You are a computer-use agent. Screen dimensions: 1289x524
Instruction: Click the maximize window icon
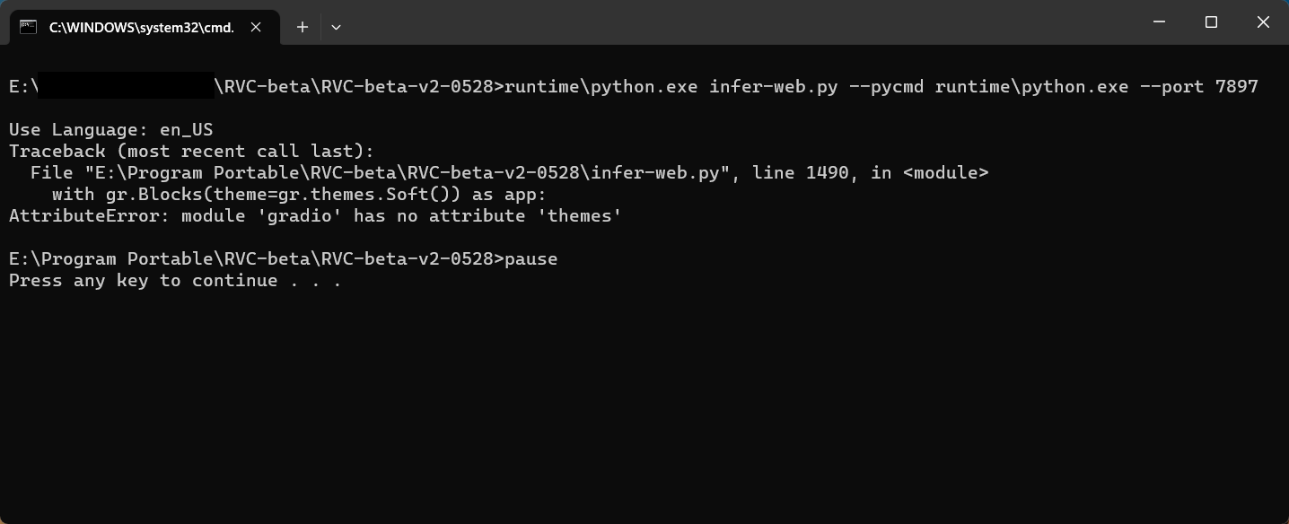click(1210, 22)
